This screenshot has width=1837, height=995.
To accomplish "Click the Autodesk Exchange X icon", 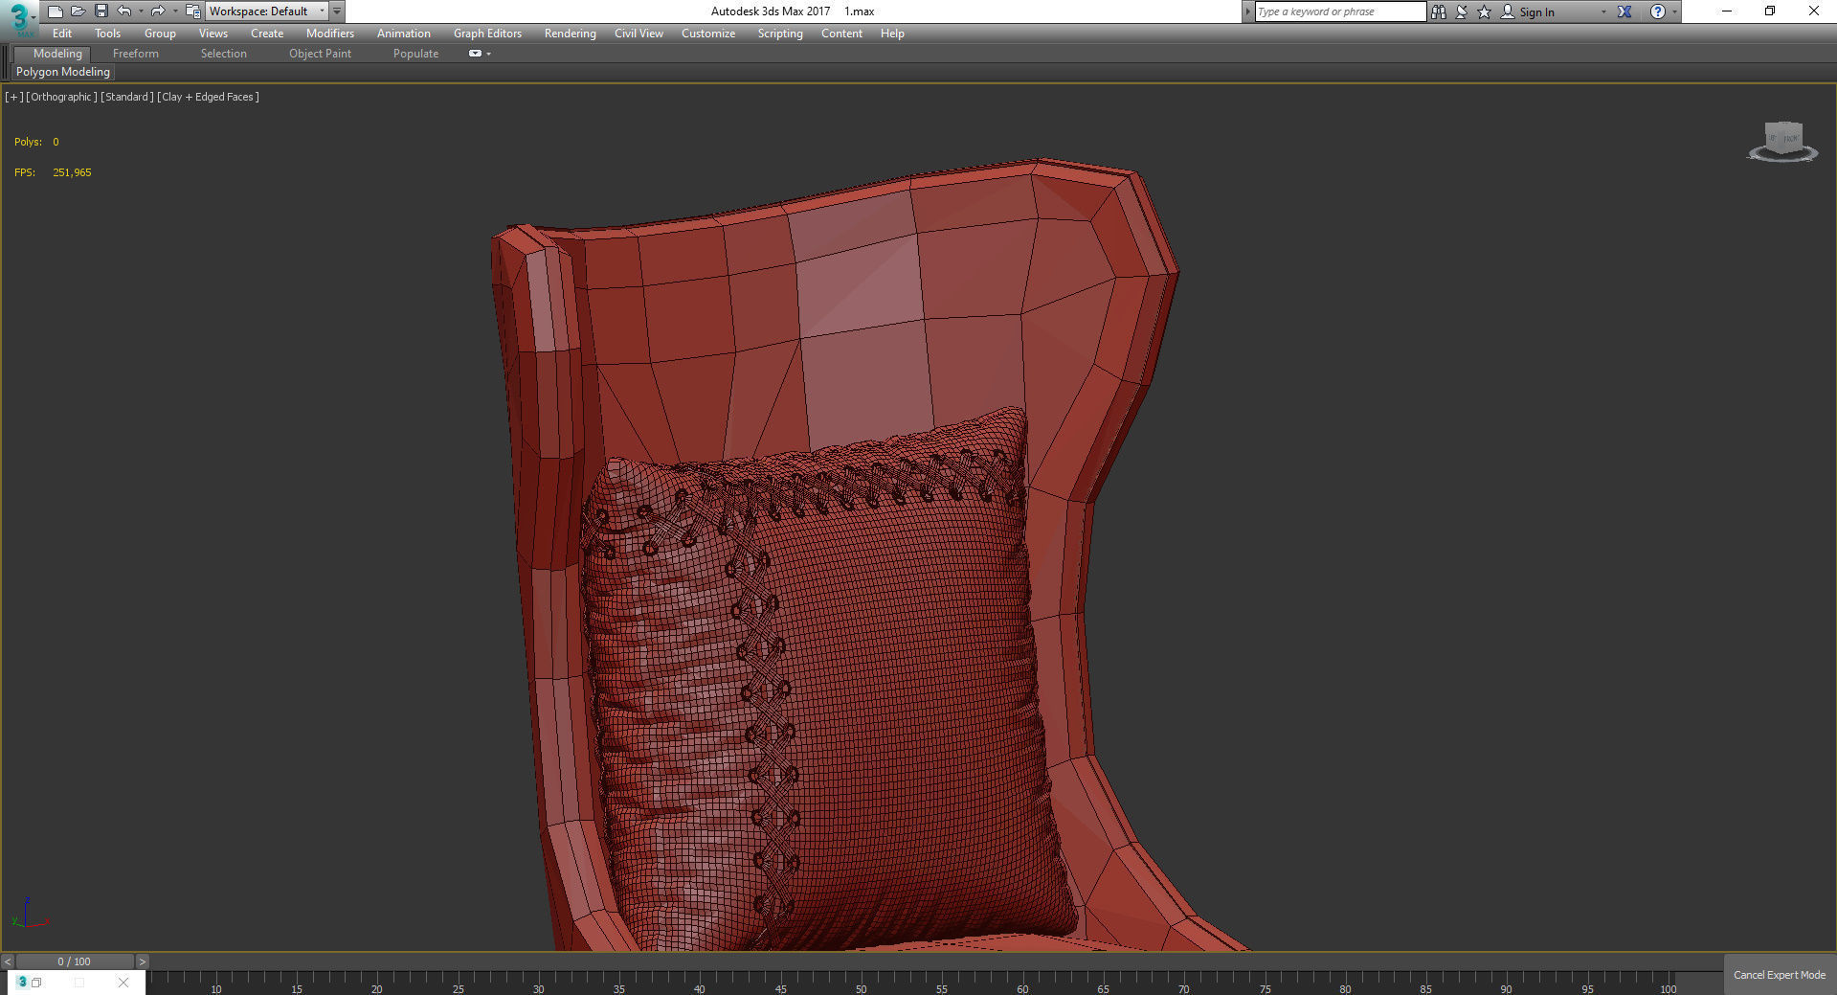I will (1624, 11).
